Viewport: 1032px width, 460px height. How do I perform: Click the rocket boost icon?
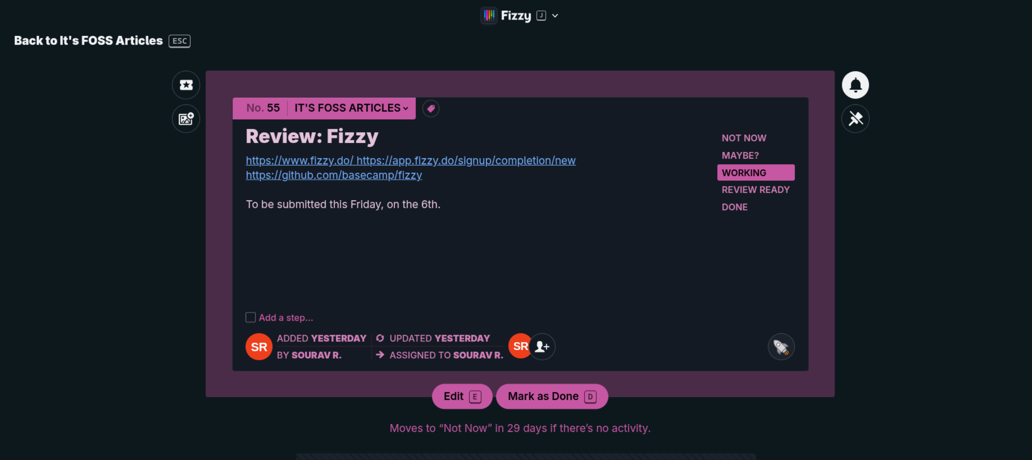tap(781, 347)
